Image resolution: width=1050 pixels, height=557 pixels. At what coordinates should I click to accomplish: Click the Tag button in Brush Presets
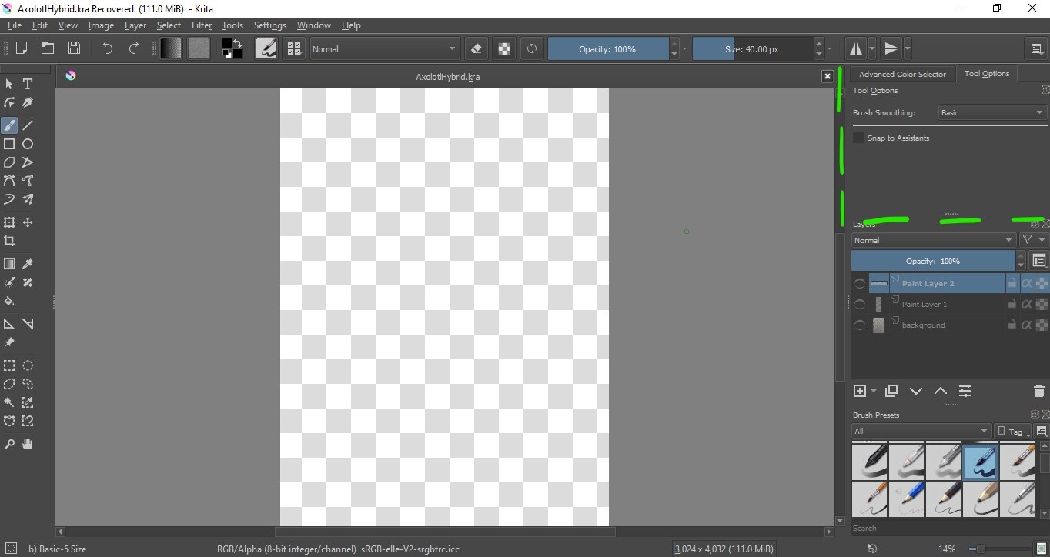(x=1012, y=431)
